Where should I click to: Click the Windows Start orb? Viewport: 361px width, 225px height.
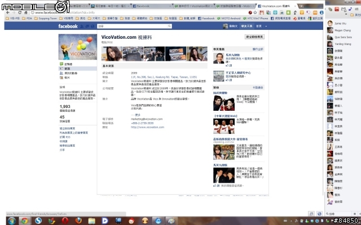(11, 221)
